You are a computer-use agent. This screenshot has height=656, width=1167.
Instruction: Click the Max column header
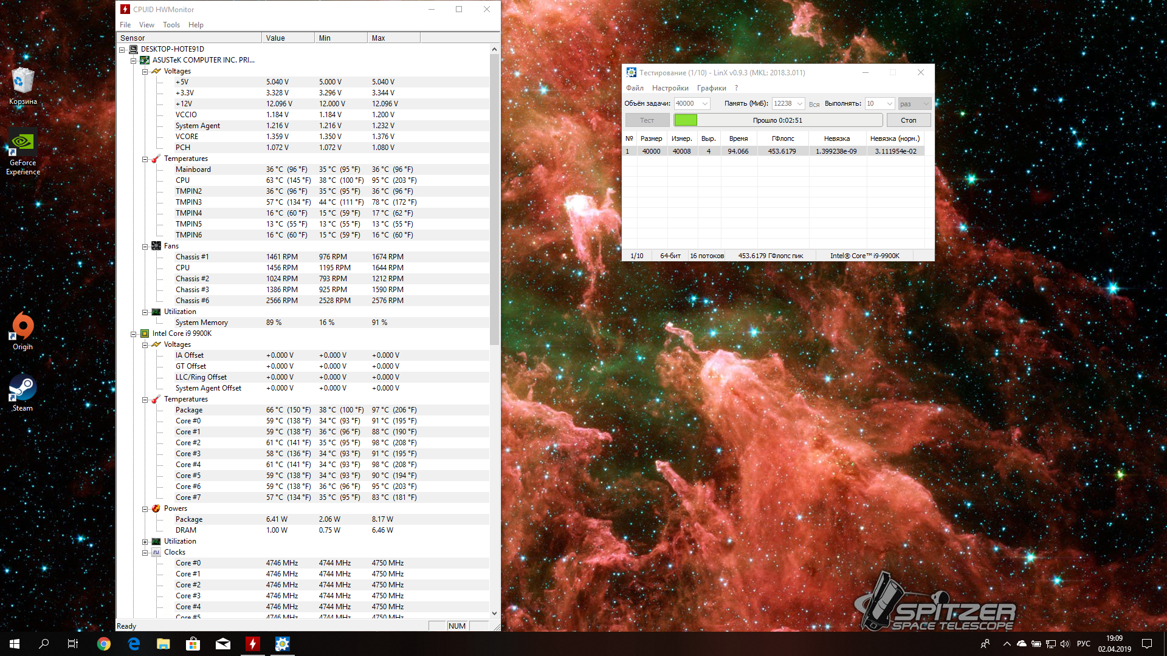pyautogui.click(x=393, y=38)
